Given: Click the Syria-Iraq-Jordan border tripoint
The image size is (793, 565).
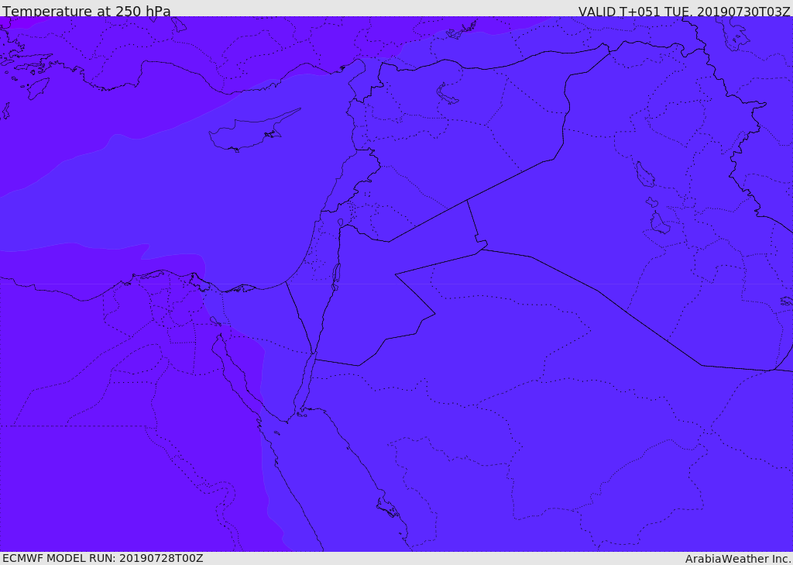Looking at the screenshot, I should pos(467,201).
